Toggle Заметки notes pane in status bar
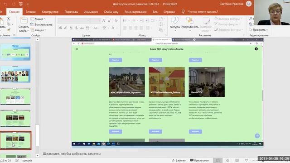This screenshot has height=163, width=290. [x=179, y=160]
